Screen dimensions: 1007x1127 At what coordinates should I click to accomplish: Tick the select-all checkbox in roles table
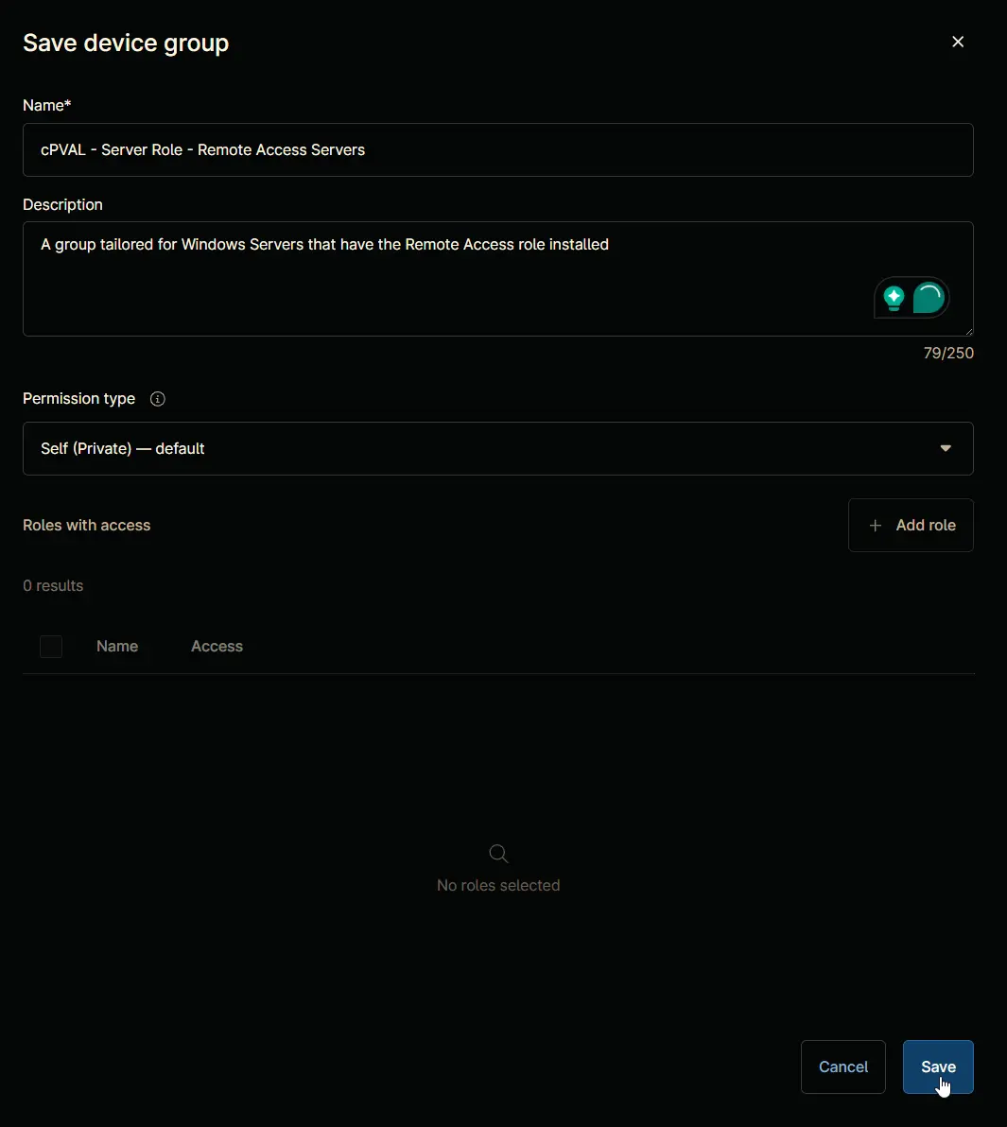coord(51,646)
